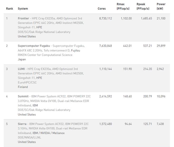Click the System column header
The width and height of the screenshot is (174, 147).
tap(23, 9)
